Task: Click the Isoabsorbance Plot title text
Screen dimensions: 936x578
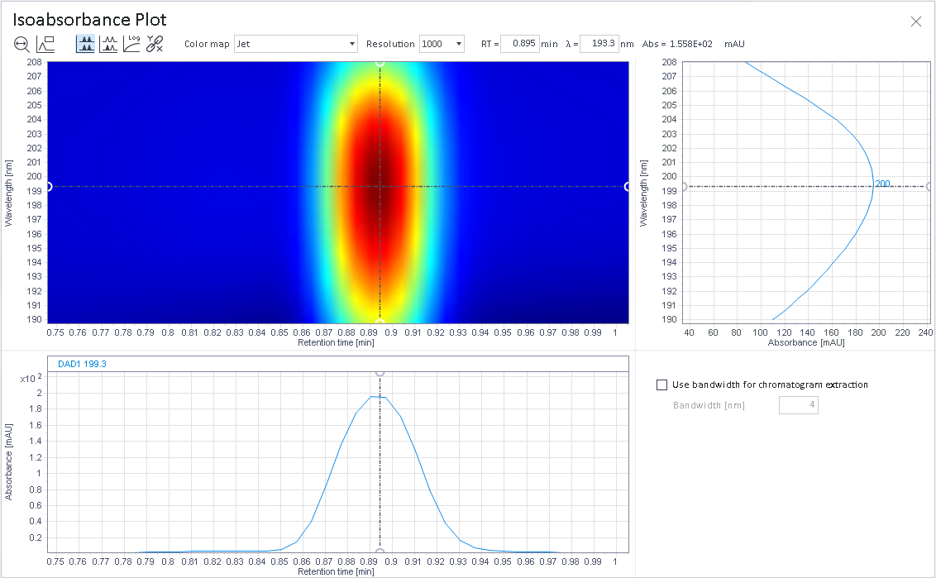Action: (89, 19)
